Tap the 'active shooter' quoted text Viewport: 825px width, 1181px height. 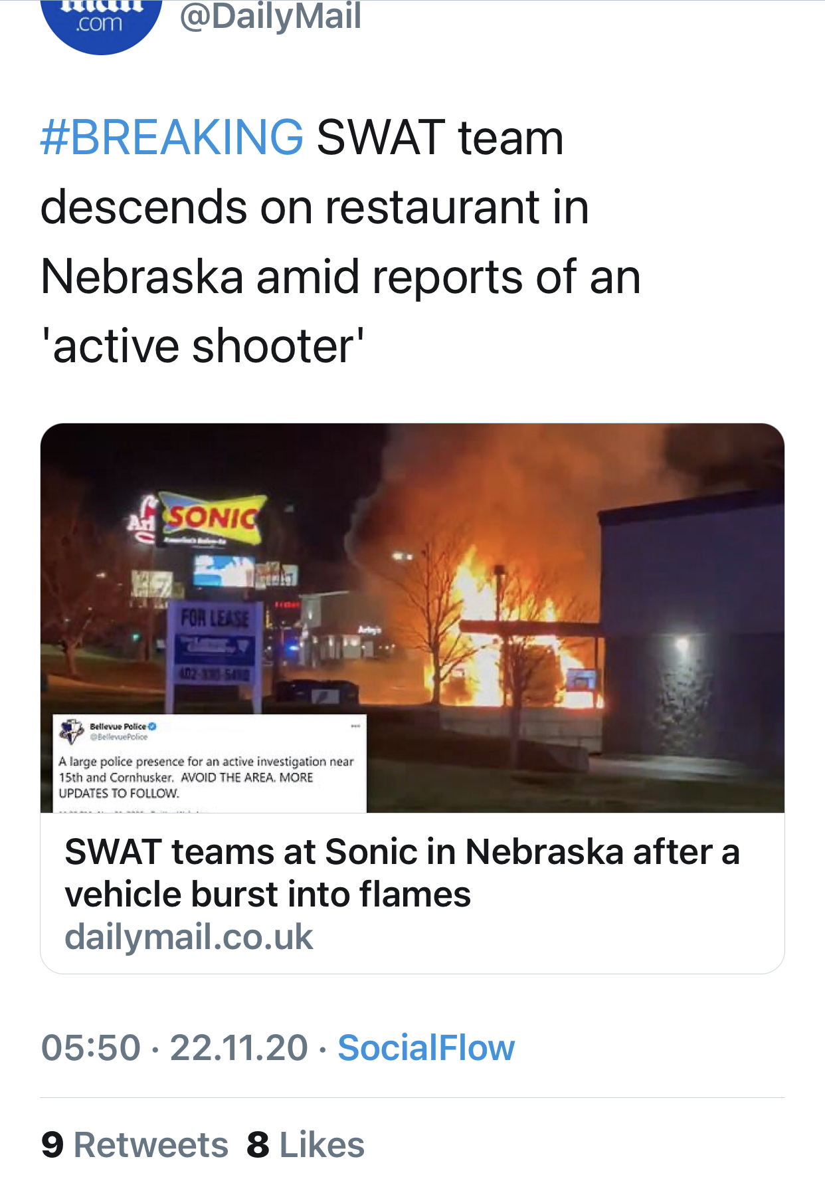point(203,347)
